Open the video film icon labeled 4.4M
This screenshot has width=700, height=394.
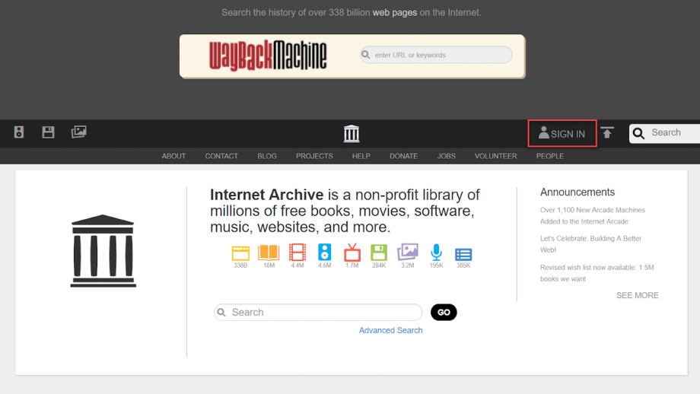tap(297, 252)
